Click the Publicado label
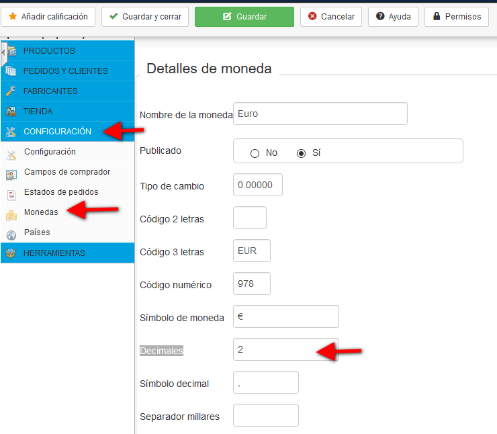The width and height of the screenshot is (497, 434). click(x=161, y=150)
